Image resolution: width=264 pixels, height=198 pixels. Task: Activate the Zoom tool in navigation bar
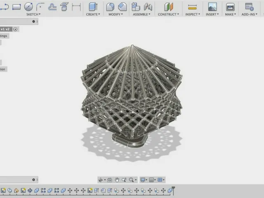(124, 180)
